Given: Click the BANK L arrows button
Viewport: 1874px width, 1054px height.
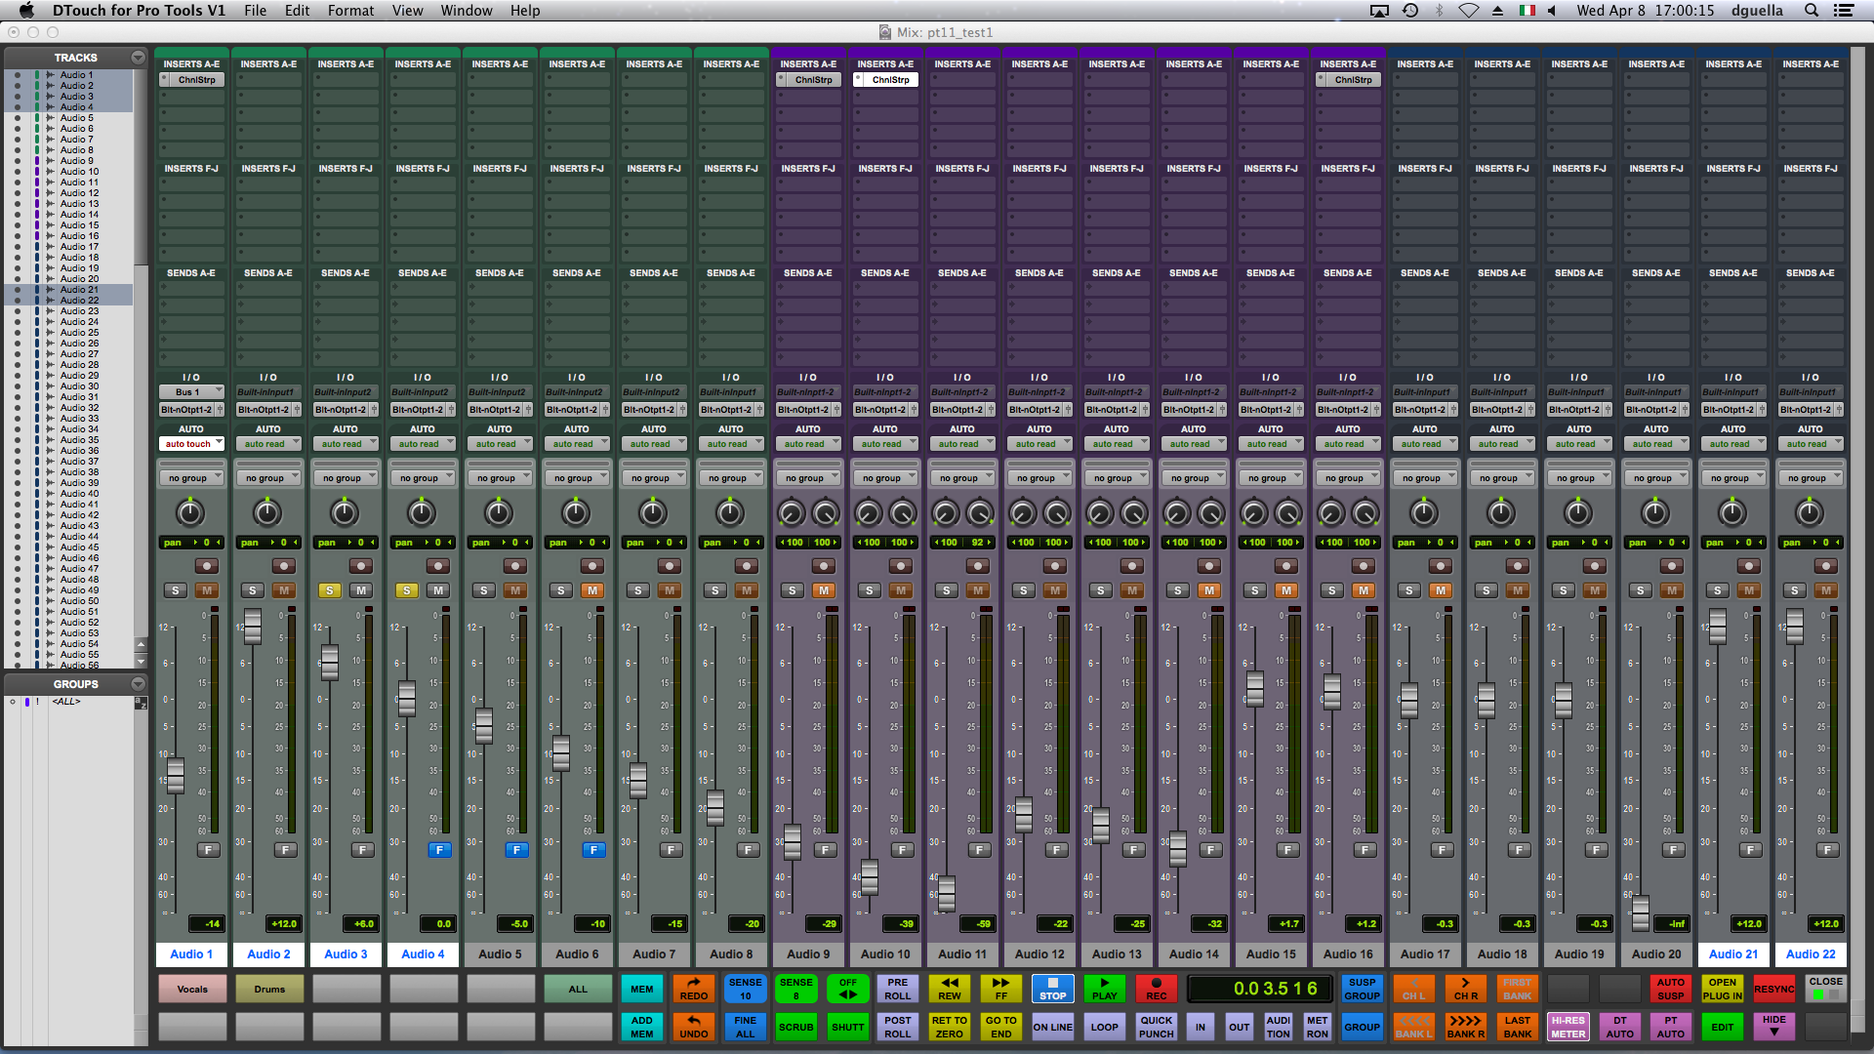Looking at the screenshot, I should click(x=1413, y=1027).
